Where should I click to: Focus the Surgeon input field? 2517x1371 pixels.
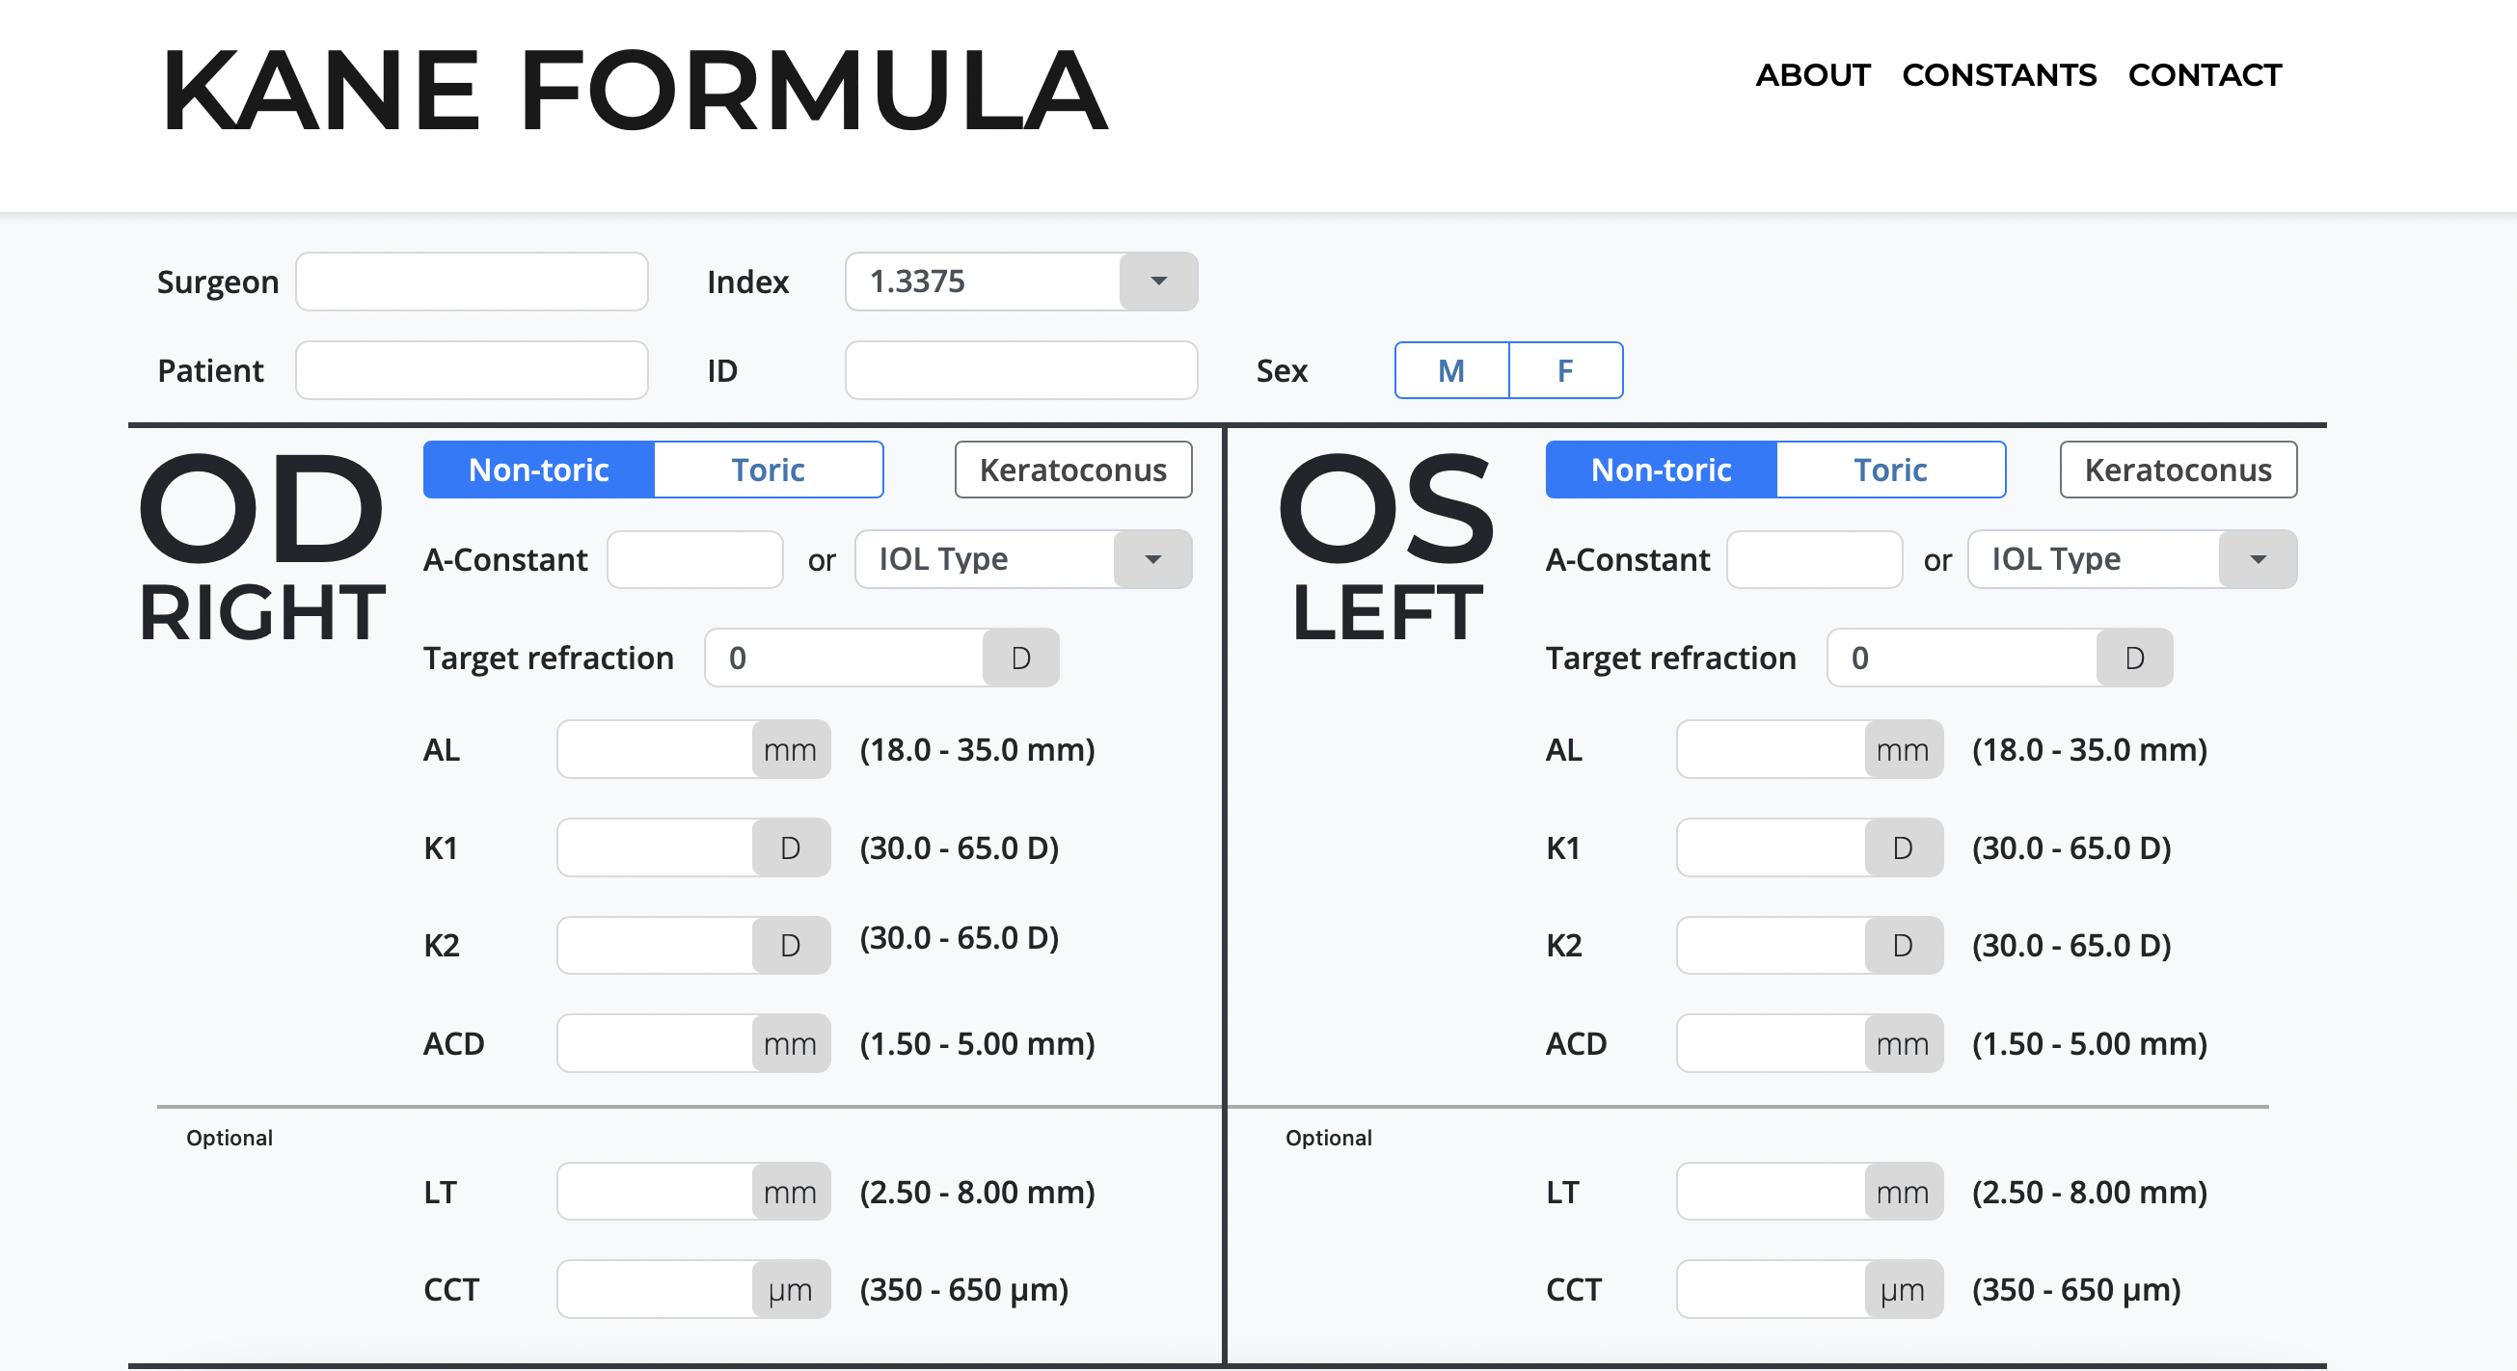point(472,282)
